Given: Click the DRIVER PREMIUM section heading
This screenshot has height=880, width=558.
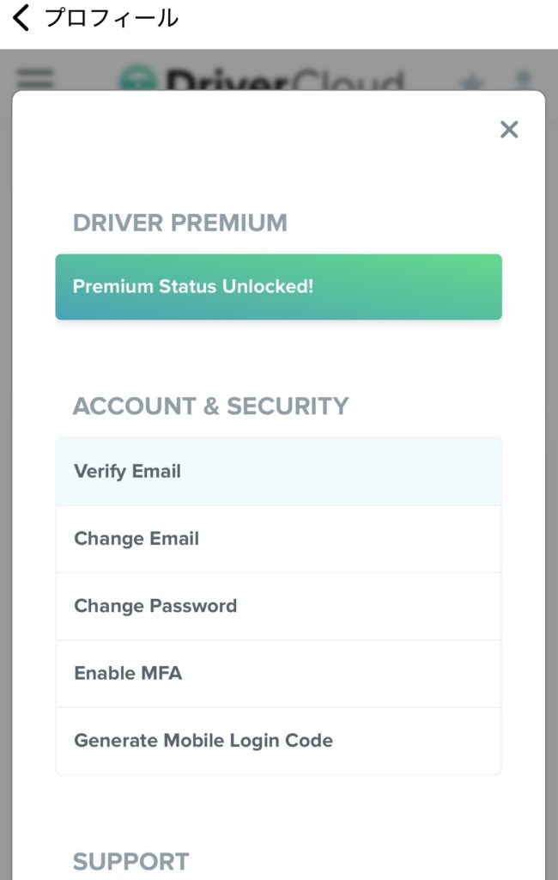Looking at the screenshot, I should pyautogui.click(x=179, y=223).
